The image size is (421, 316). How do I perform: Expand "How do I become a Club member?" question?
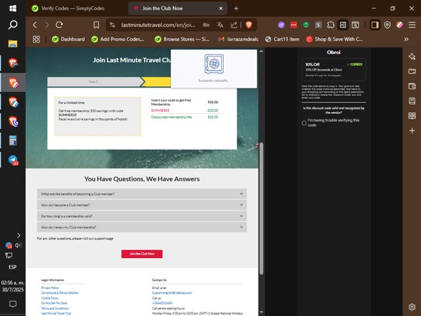[x=142, y=205]
